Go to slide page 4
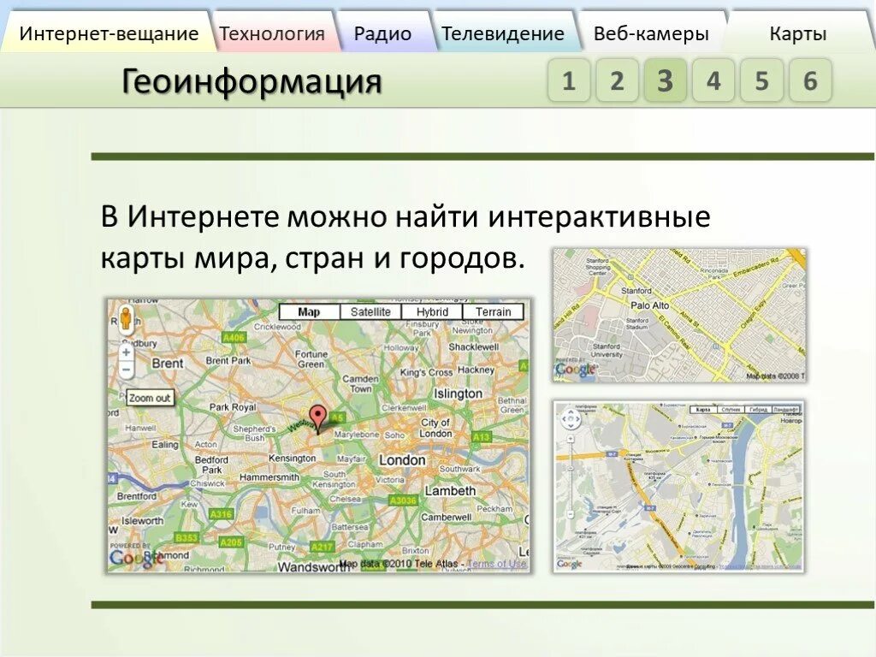This screenshot has width=876, height=657. coord(713,80)
